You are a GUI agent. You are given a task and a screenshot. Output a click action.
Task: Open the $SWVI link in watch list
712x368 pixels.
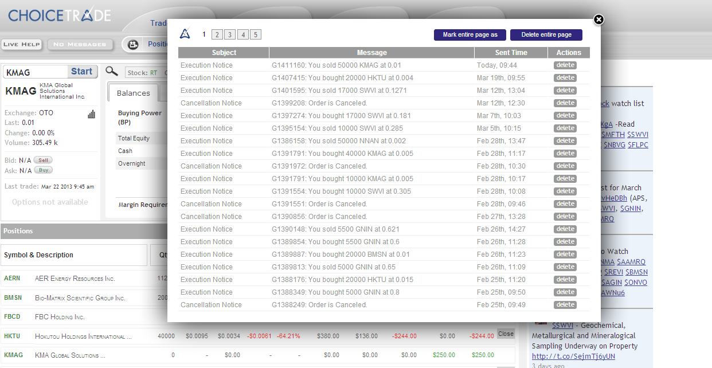638,135
